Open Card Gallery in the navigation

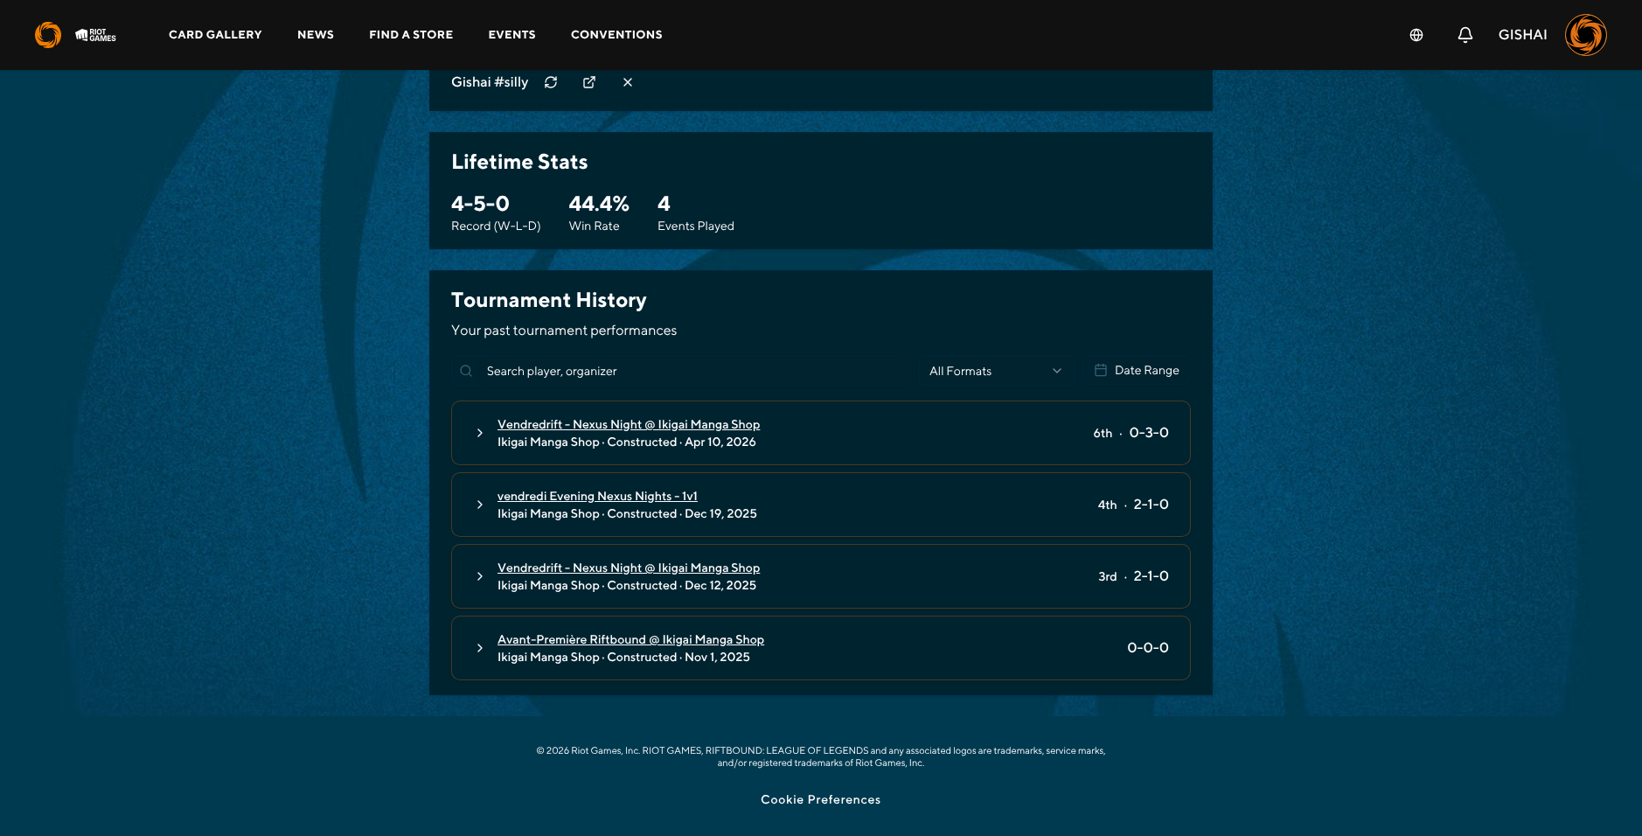pos(215,35)
